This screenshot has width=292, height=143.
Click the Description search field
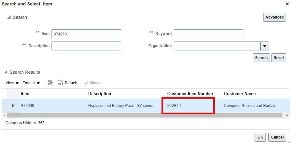86,46
